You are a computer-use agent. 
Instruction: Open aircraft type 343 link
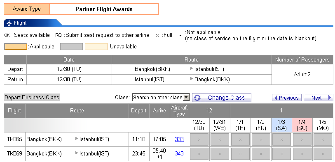(179, 153)
